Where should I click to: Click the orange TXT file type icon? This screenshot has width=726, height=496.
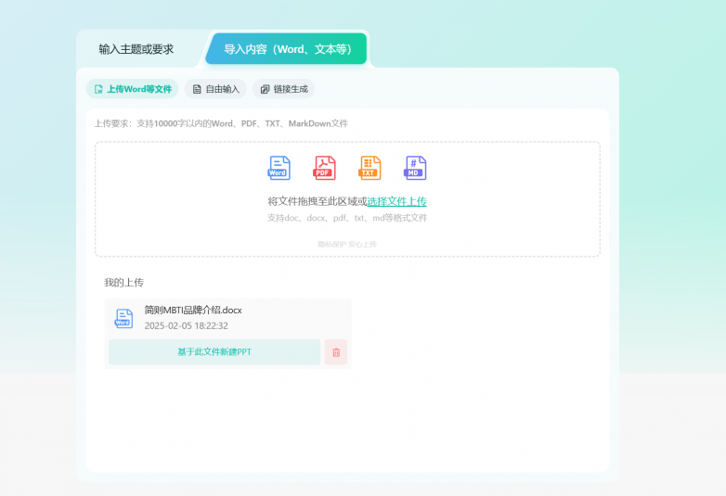coord(369,168)
